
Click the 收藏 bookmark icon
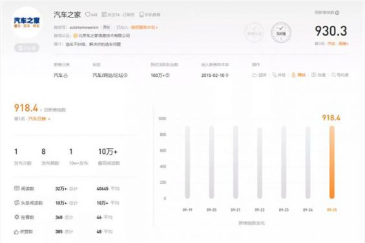tap(313, 75)
